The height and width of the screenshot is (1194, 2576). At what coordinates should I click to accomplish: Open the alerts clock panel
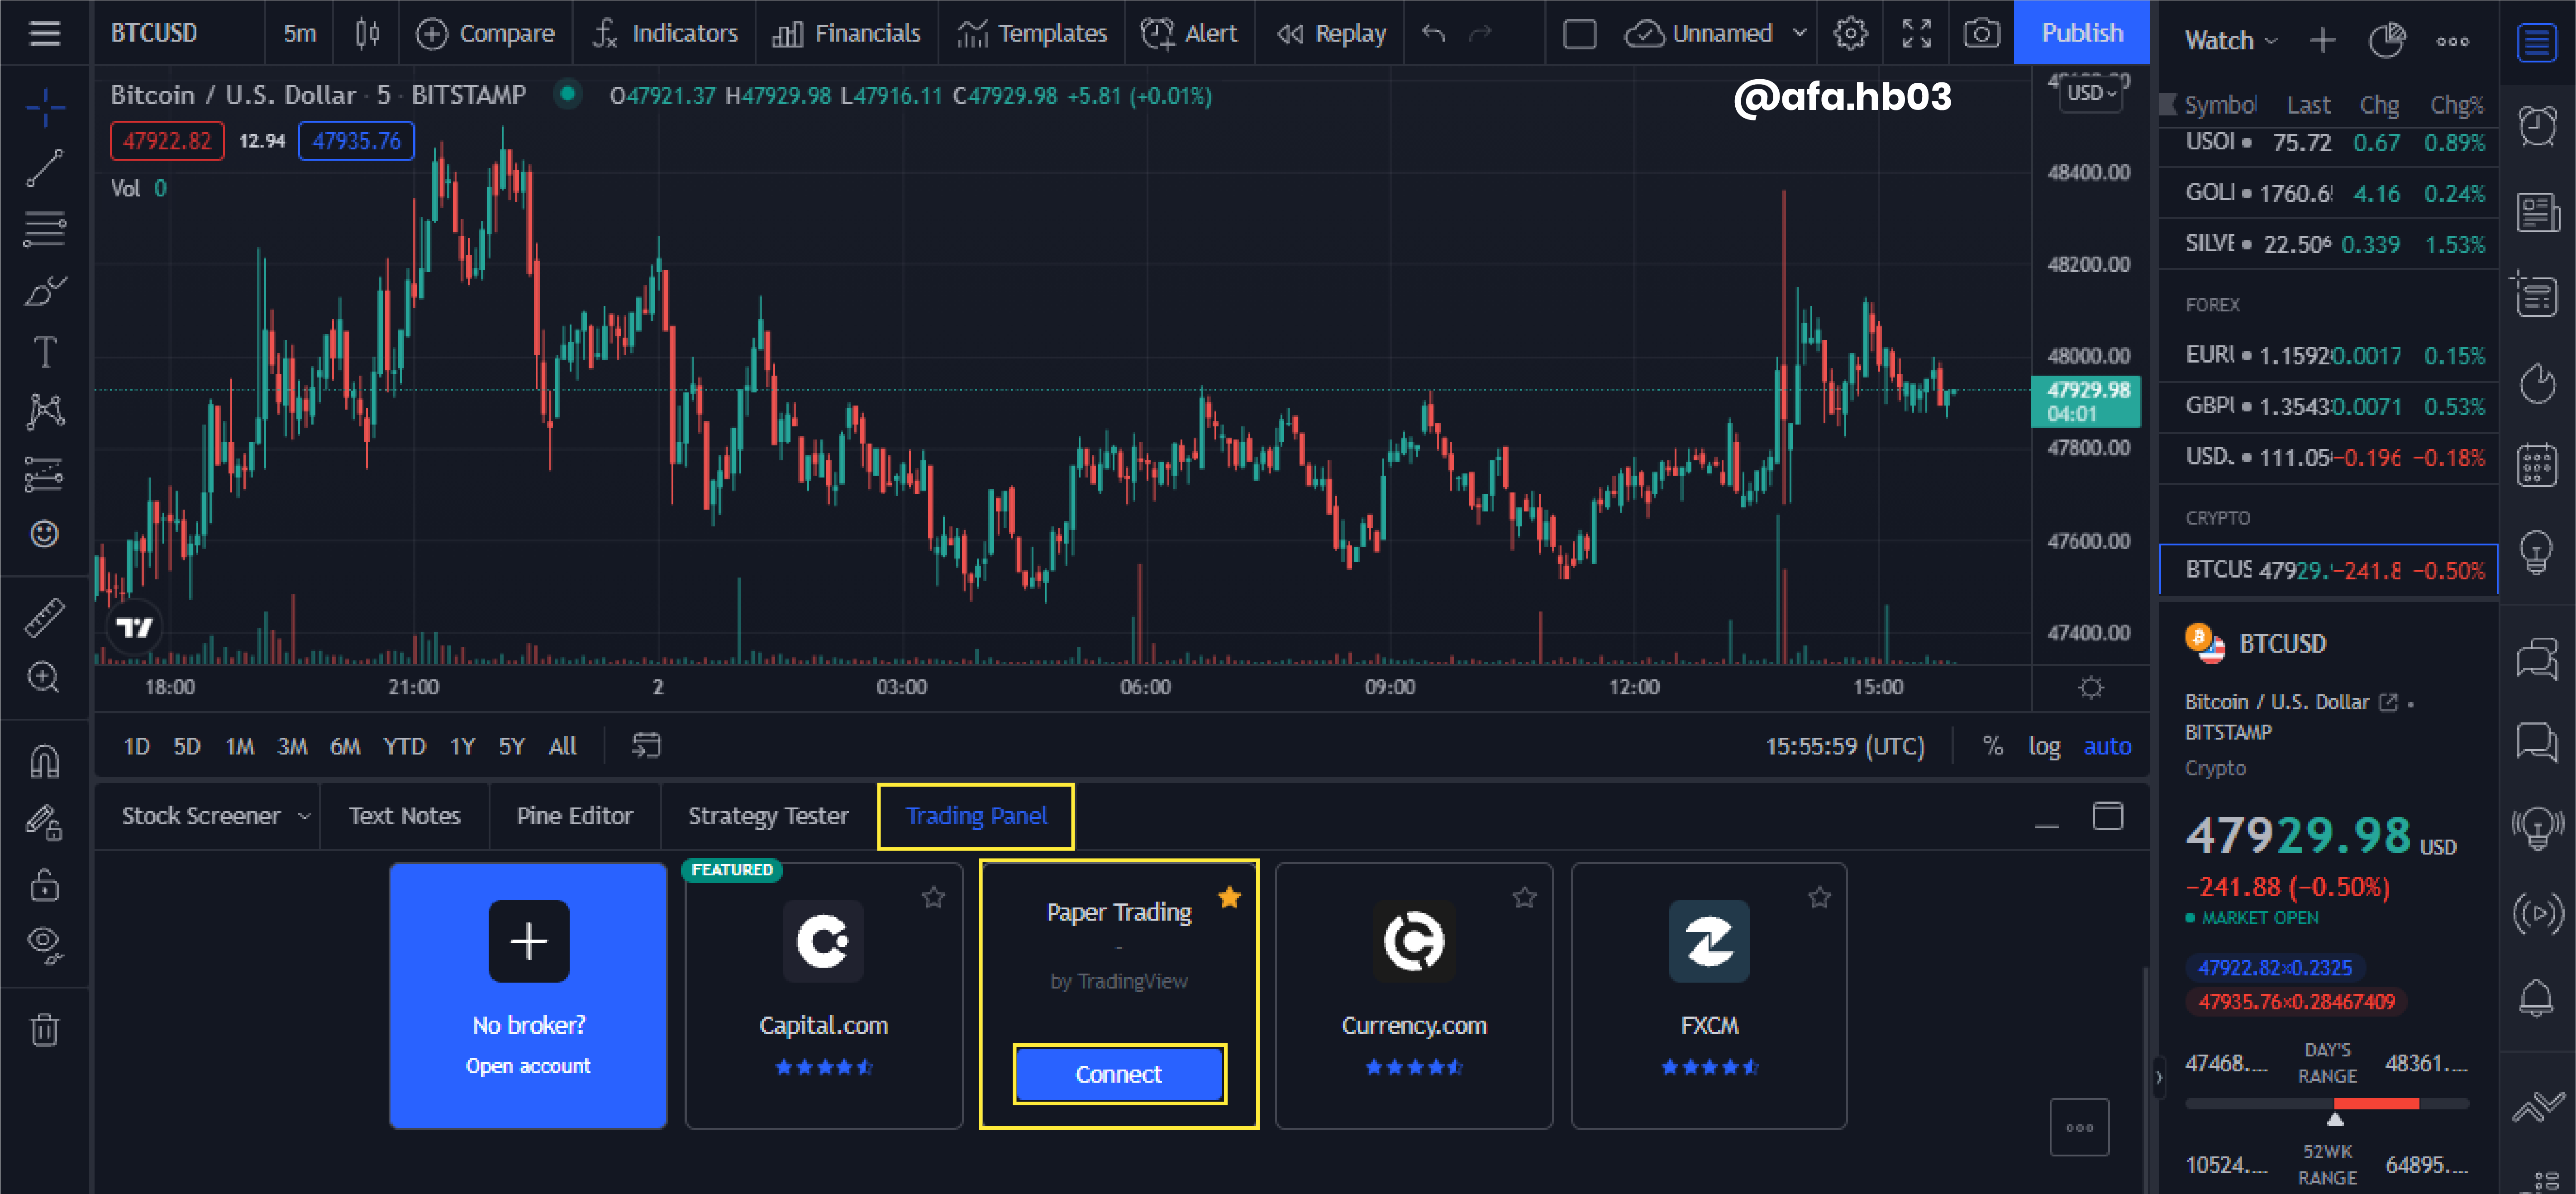[2537, 127]
